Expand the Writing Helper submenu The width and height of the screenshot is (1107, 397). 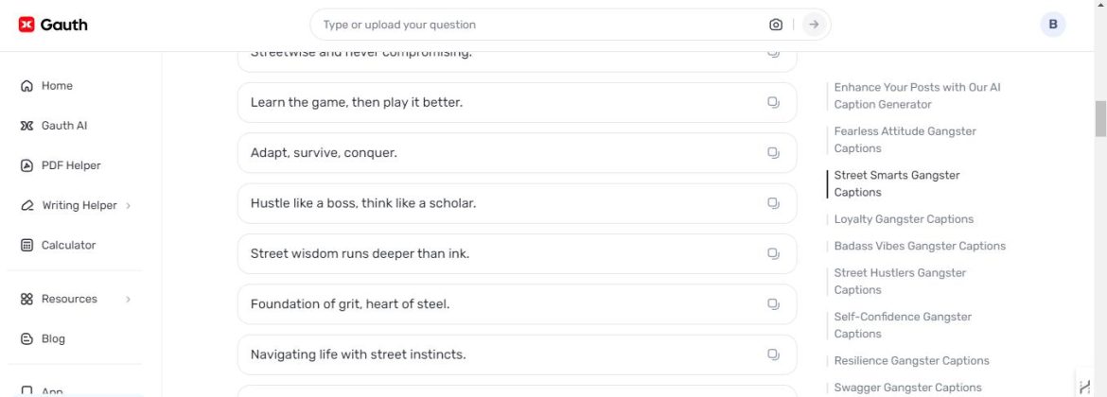click(128, 205)
